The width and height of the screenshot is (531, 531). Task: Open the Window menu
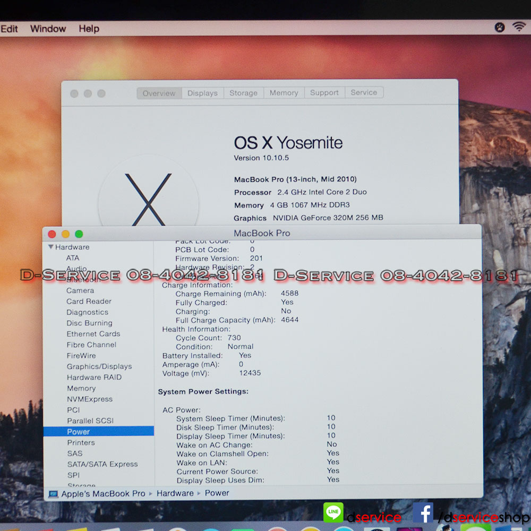48,29
